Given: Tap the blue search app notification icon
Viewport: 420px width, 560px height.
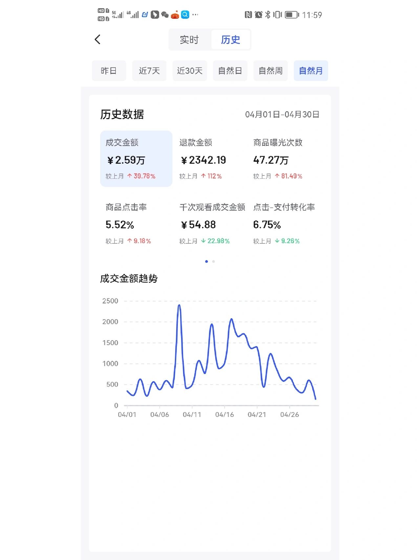Looking at the screenshot, I should click(x=185, y=14).
